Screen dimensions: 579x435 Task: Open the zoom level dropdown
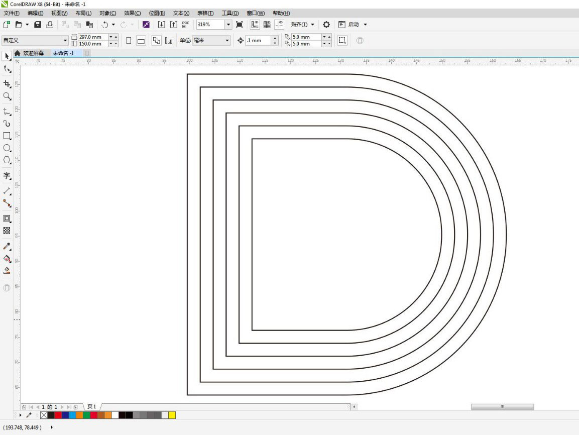point(228,24)
